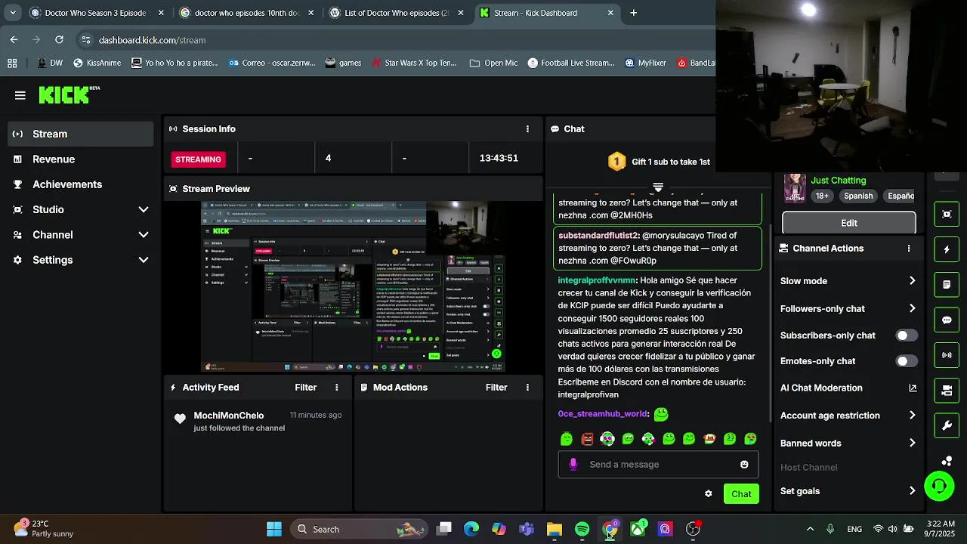
Task: Open Slow mode options chevron
Action: pos(912,281)
